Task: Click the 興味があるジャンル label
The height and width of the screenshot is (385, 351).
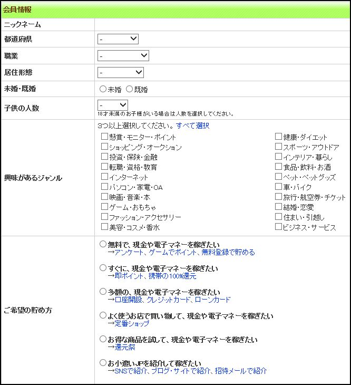Action: click(x=33, y=178)
